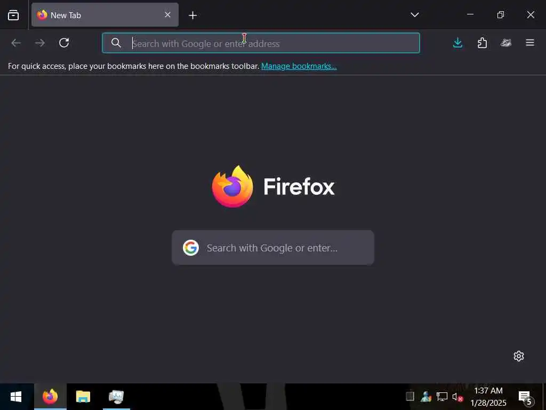
Task: Click the user figure tray icon
Action: (426, 397)
